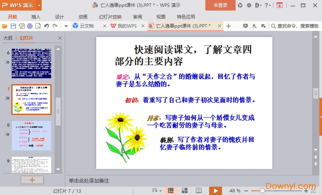Print the presentation using the printer icon

30,26
